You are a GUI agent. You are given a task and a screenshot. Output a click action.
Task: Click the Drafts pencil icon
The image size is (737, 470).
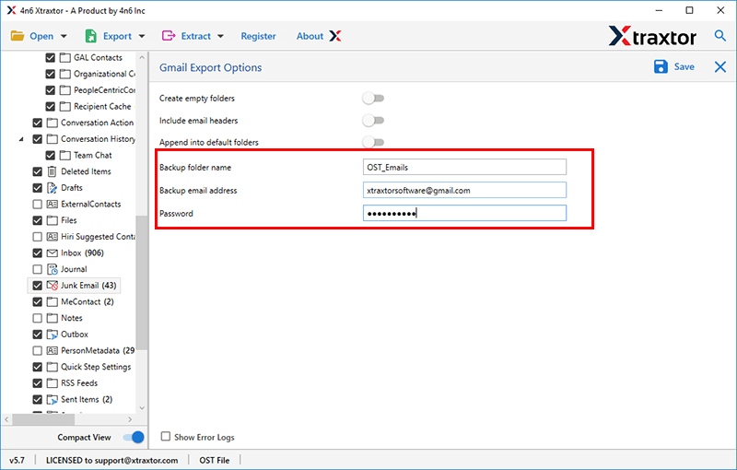click(x=53, y=187)
